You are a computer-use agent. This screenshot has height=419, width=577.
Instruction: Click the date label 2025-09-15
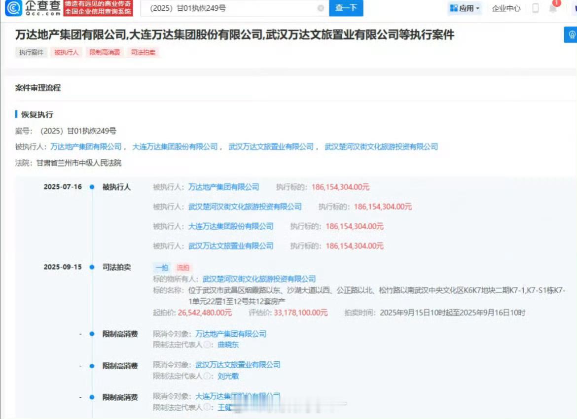[63, 267]
